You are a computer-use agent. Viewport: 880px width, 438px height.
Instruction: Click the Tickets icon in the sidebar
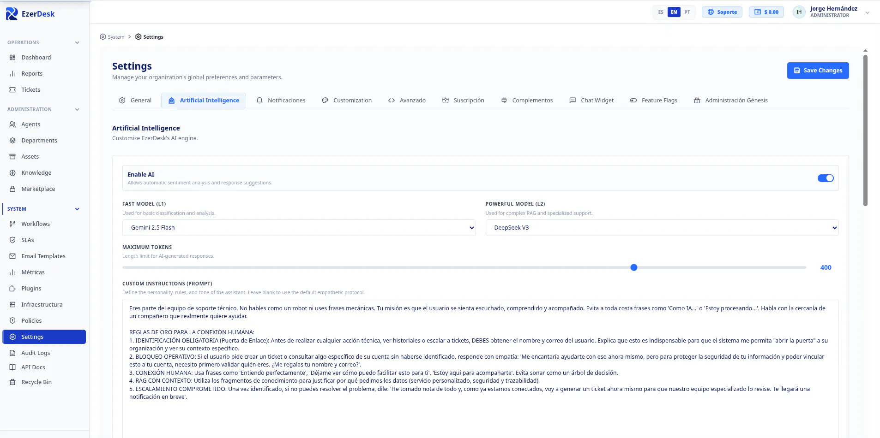click(12, 90)
